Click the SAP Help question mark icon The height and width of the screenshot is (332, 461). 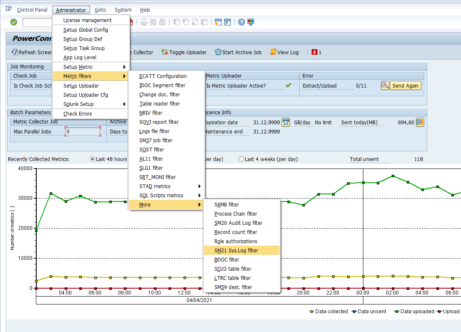tap(241, 22)
